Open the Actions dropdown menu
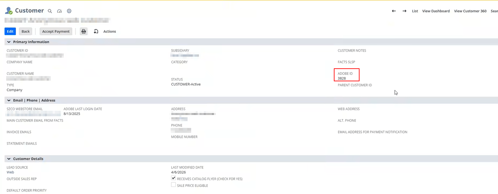 tap(109, 31)
